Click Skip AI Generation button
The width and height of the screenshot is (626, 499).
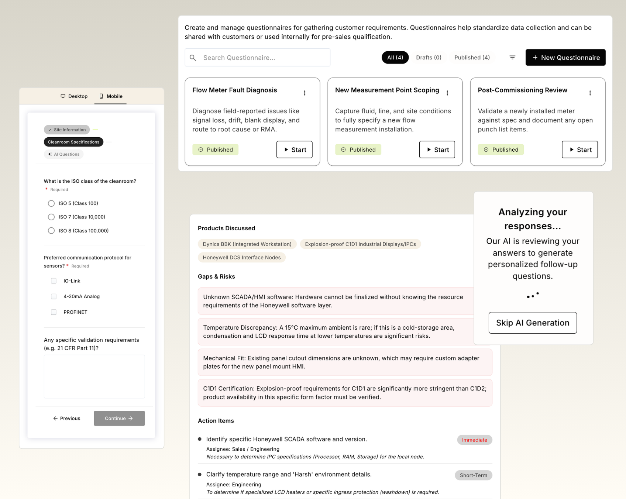pos(533,323)
